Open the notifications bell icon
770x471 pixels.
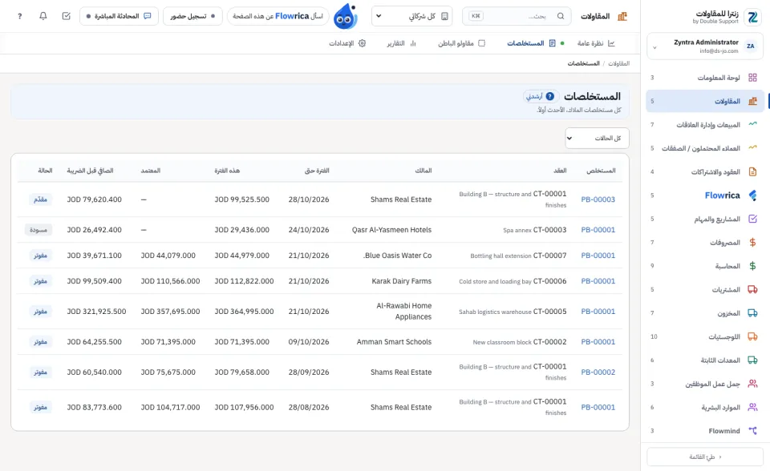43,16
